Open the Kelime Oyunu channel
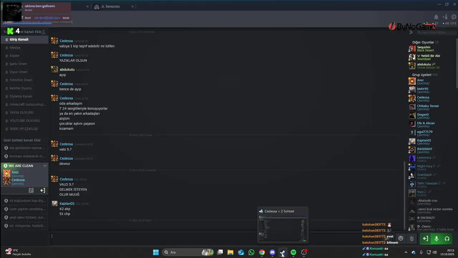Viewport: 458px width, 258px height. 24,88
